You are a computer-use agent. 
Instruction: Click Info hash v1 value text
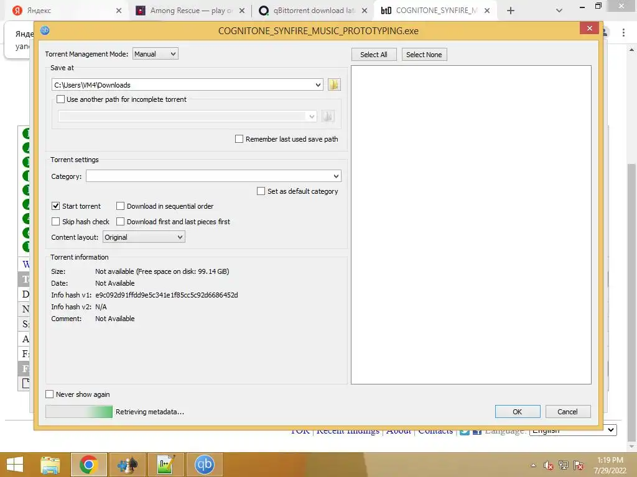pyautogui.click(x=167, y=295)
